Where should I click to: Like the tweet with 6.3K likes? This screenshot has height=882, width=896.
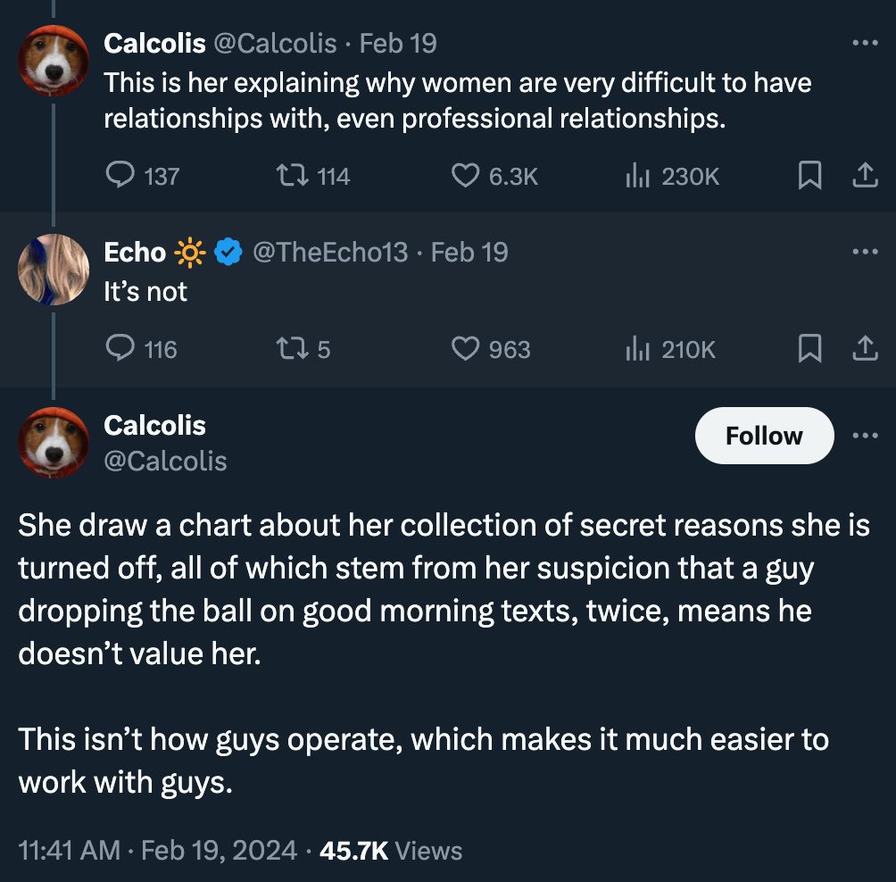466,176
